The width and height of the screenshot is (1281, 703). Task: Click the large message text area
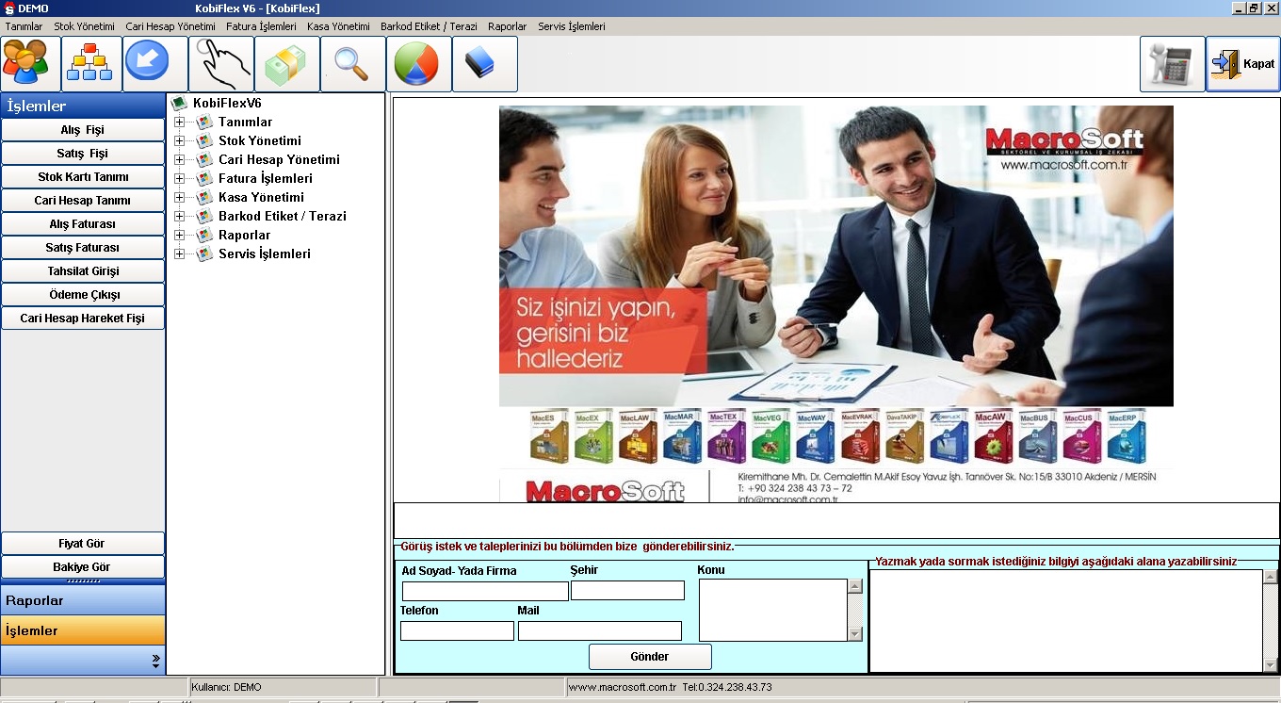coord(1065,620)
